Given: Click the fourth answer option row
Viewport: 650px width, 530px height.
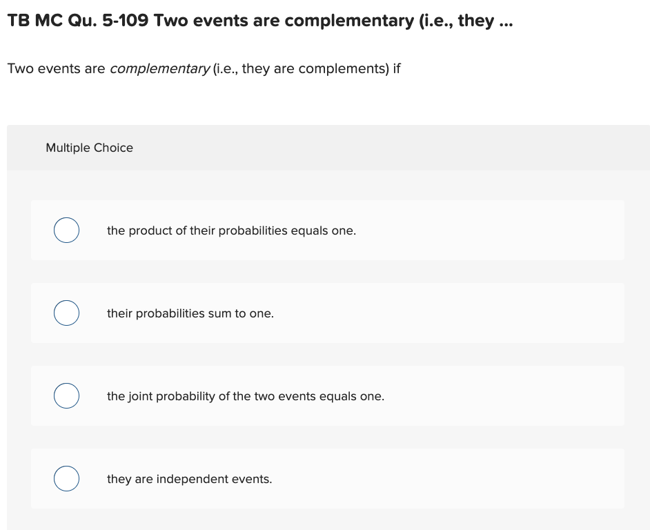Looking at the screenshot, I should [328, 478].
